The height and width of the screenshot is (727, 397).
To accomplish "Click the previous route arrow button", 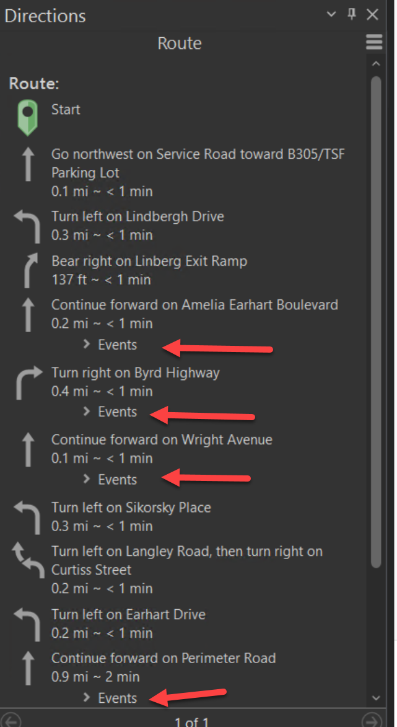I will tap(11, 721).
